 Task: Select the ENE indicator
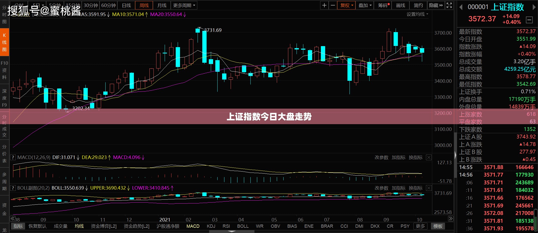(x=309, y=226)
